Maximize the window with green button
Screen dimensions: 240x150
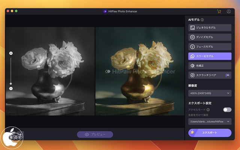click(16, 11)
